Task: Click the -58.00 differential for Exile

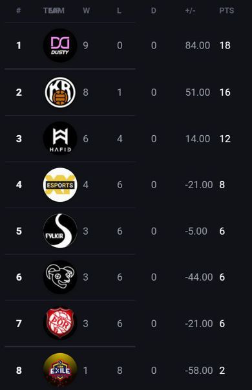Action: coord(199,371)
